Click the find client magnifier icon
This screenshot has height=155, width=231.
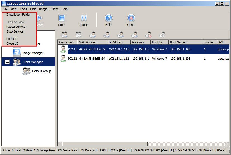point(107,34)
